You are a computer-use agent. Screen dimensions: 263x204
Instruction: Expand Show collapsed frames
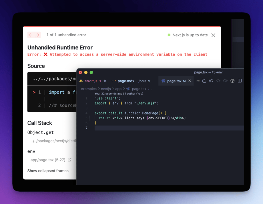click(48, 171)
